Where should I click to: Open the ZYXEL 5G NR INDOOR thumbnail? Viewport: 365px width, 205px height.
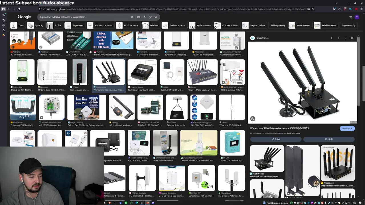pos(22,72)
